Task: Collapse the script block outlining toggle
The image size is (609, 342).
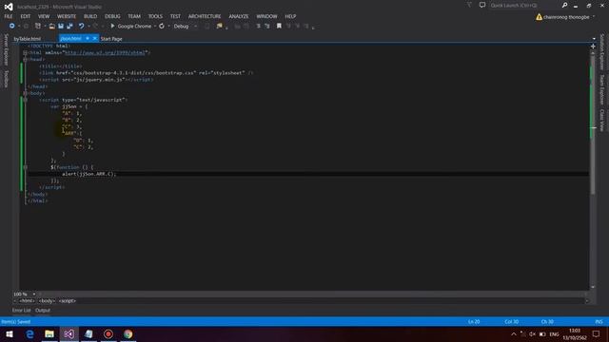Action: (25, 100)
